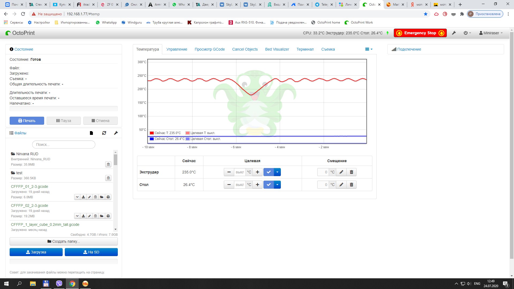Edit extruder temperature offset pencil
514x289 pixels.
click(341, 172)
